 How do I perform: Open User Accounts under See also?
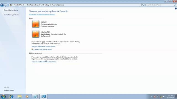pyautogui.click(x=9, y=90)
